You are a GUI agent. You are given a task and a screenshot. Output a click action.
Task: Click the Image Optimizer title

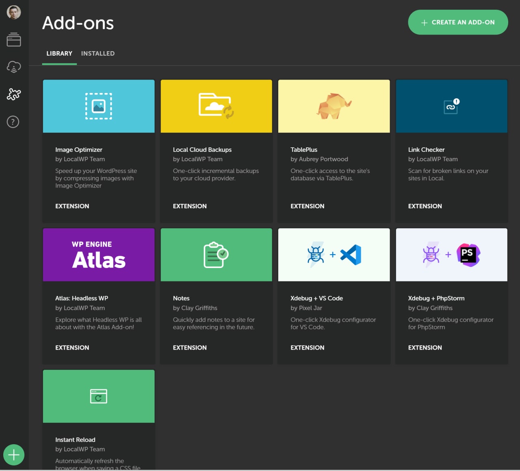tap(79, 150)
